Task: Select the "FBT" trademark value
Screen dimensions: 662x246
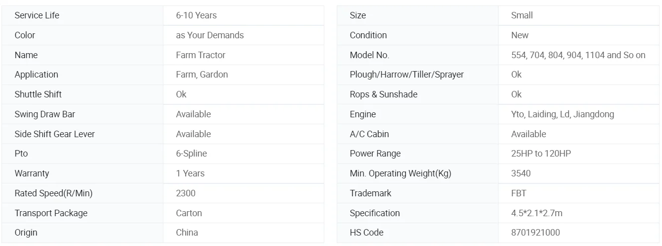Action: click(x=518, y=193)
